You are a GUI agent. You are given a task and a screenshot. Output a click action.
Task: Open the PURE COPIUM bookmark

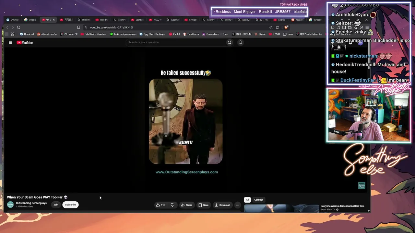[242, 34]
